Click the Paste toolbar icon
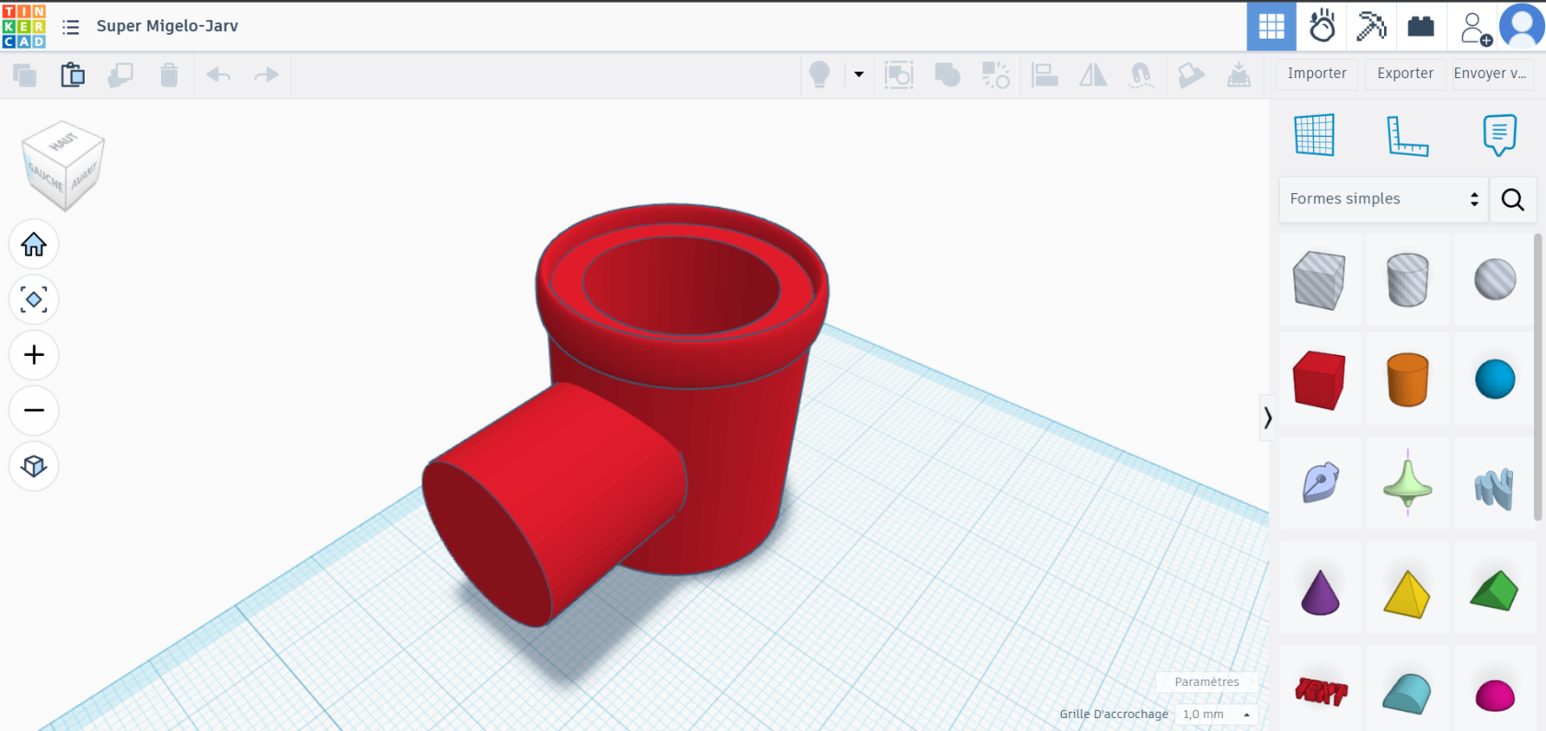1546x731 pixels. (73, 74)
